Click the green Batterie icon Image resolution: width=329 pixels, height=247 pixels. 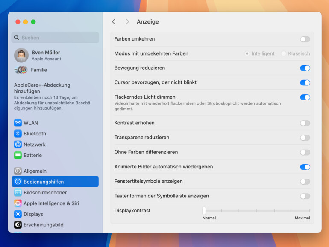click(18, 155)
